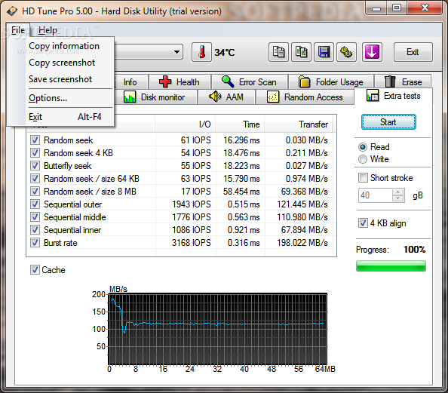Toggle the Butterfly seek checkbox
The height and width of the screenshot is (393, 448).
coord(35,166)
